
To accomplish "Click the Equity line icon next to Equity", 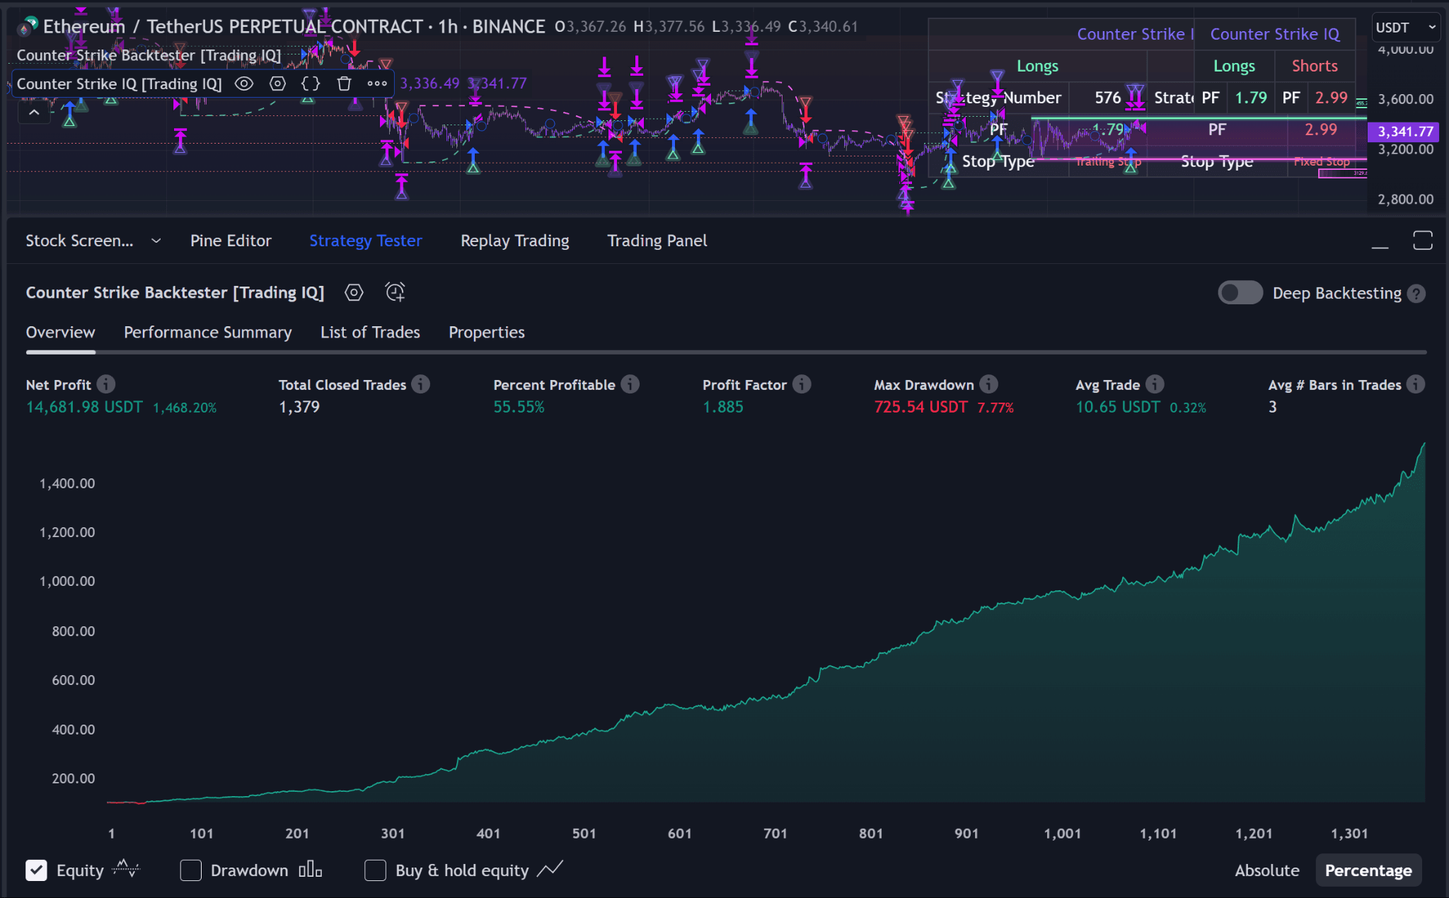I will coord(126,868).
